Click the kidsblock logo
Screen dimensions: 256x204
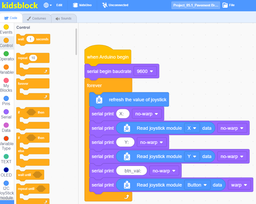pos(20,6)
